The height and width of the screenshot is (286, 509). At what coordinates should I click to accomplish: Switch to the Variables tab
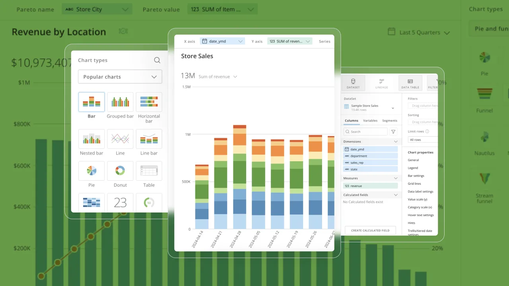pos(371,121)
